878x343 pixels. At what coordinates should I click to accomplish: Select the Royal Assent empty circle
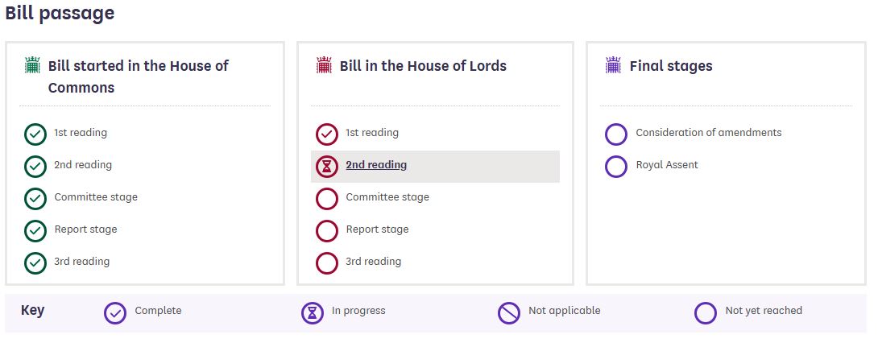[616, 167]
